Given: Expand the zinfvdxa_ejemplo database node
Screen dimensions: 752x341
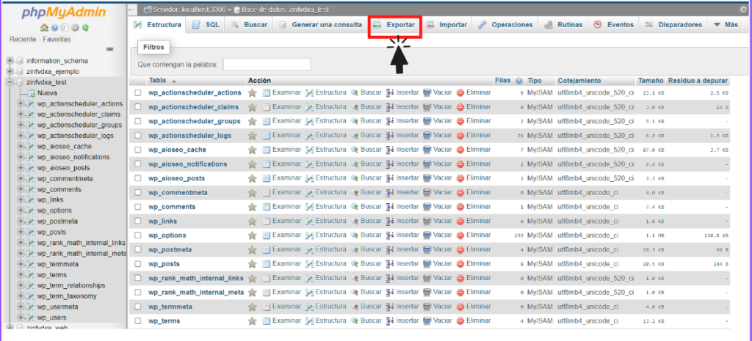Looking at the screenshot, I should pos(10,71).
